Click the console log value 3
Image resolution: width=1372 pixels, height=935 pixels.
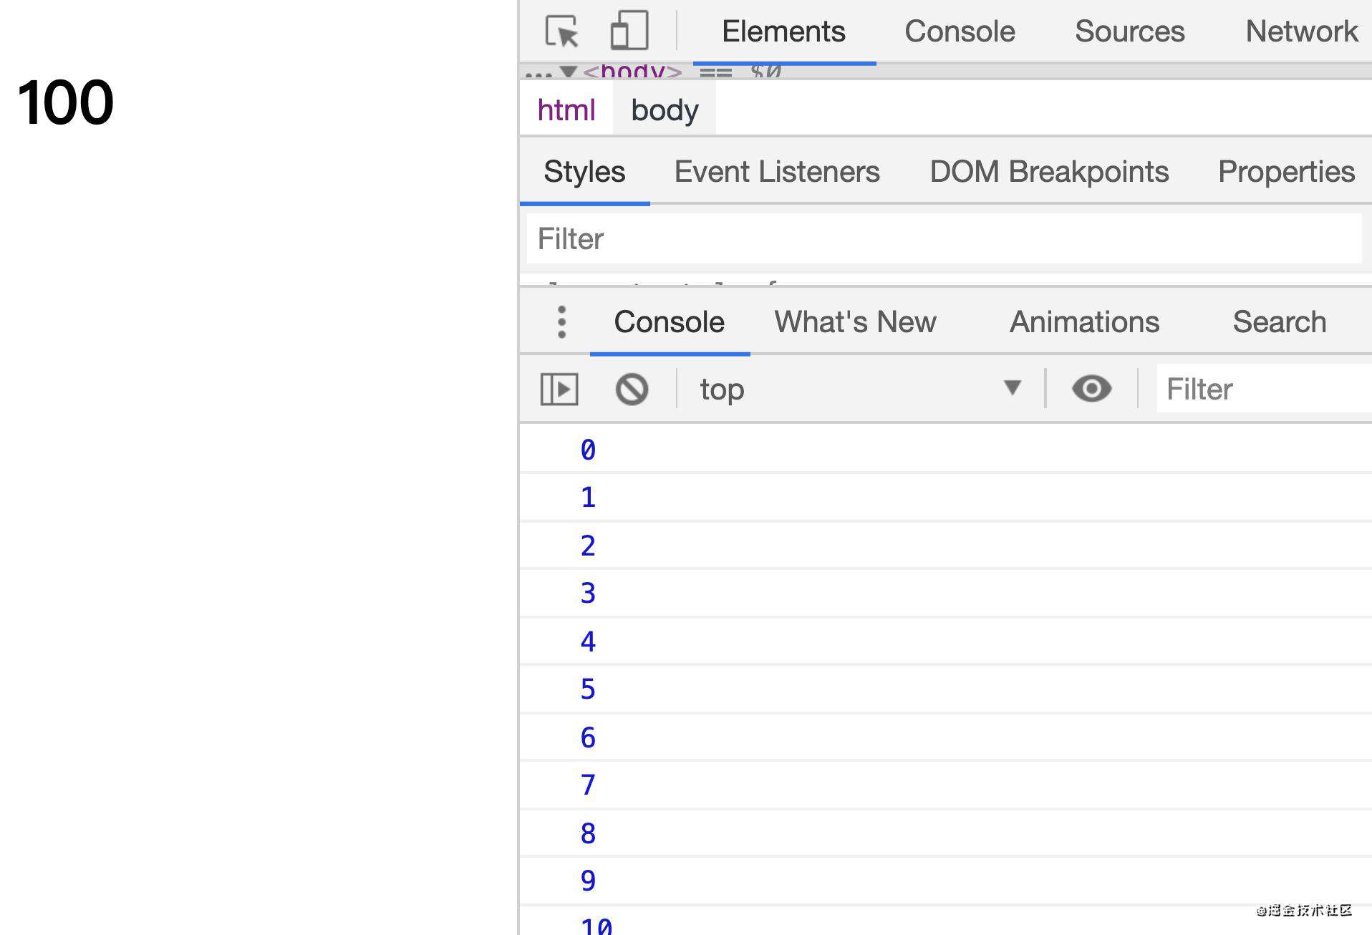[588, 594]
